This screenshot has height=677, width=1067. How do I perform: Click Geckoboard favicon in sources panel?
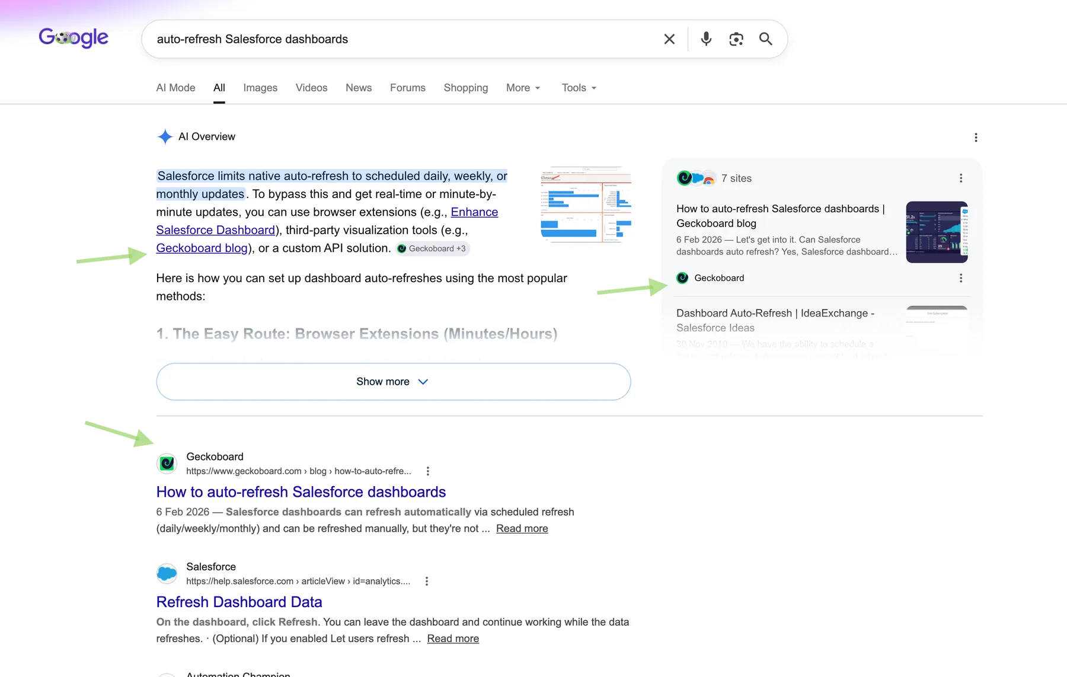click(x=683, y=278)
